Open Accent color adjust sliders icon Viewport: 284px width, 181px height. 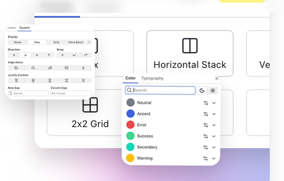(x=206, y=114)
